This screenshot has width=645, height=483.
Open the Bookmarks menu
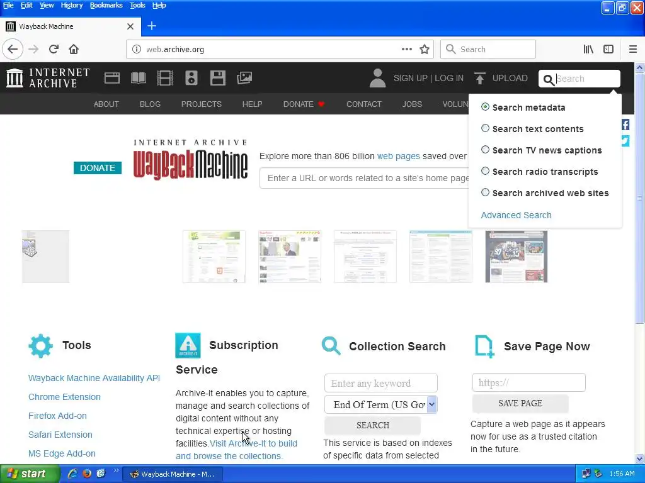(x=106, y=5)
